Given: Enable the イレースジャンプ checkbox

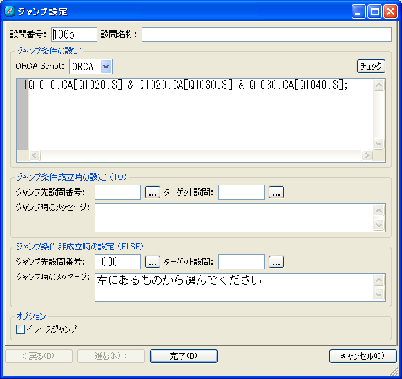Looking at the screenshot, I should (20, 329).
